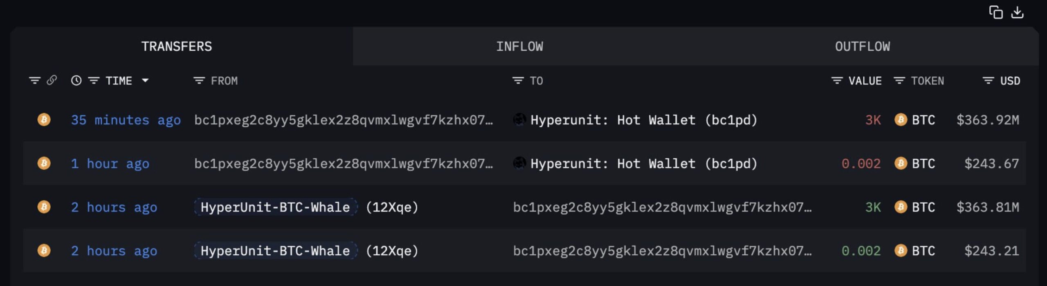Click the copy icon at top right
Screen dimensions: 1047x286
[996, 13]
